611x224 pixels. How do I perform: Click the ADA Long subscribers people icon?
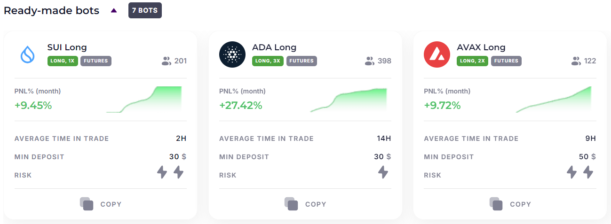click(369, 61)
